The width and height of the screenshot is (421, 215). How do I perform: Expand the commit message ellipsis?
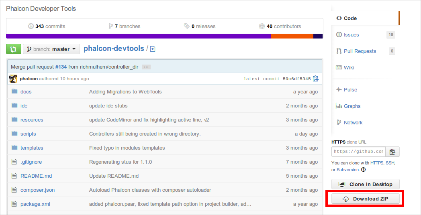[146, 67]
